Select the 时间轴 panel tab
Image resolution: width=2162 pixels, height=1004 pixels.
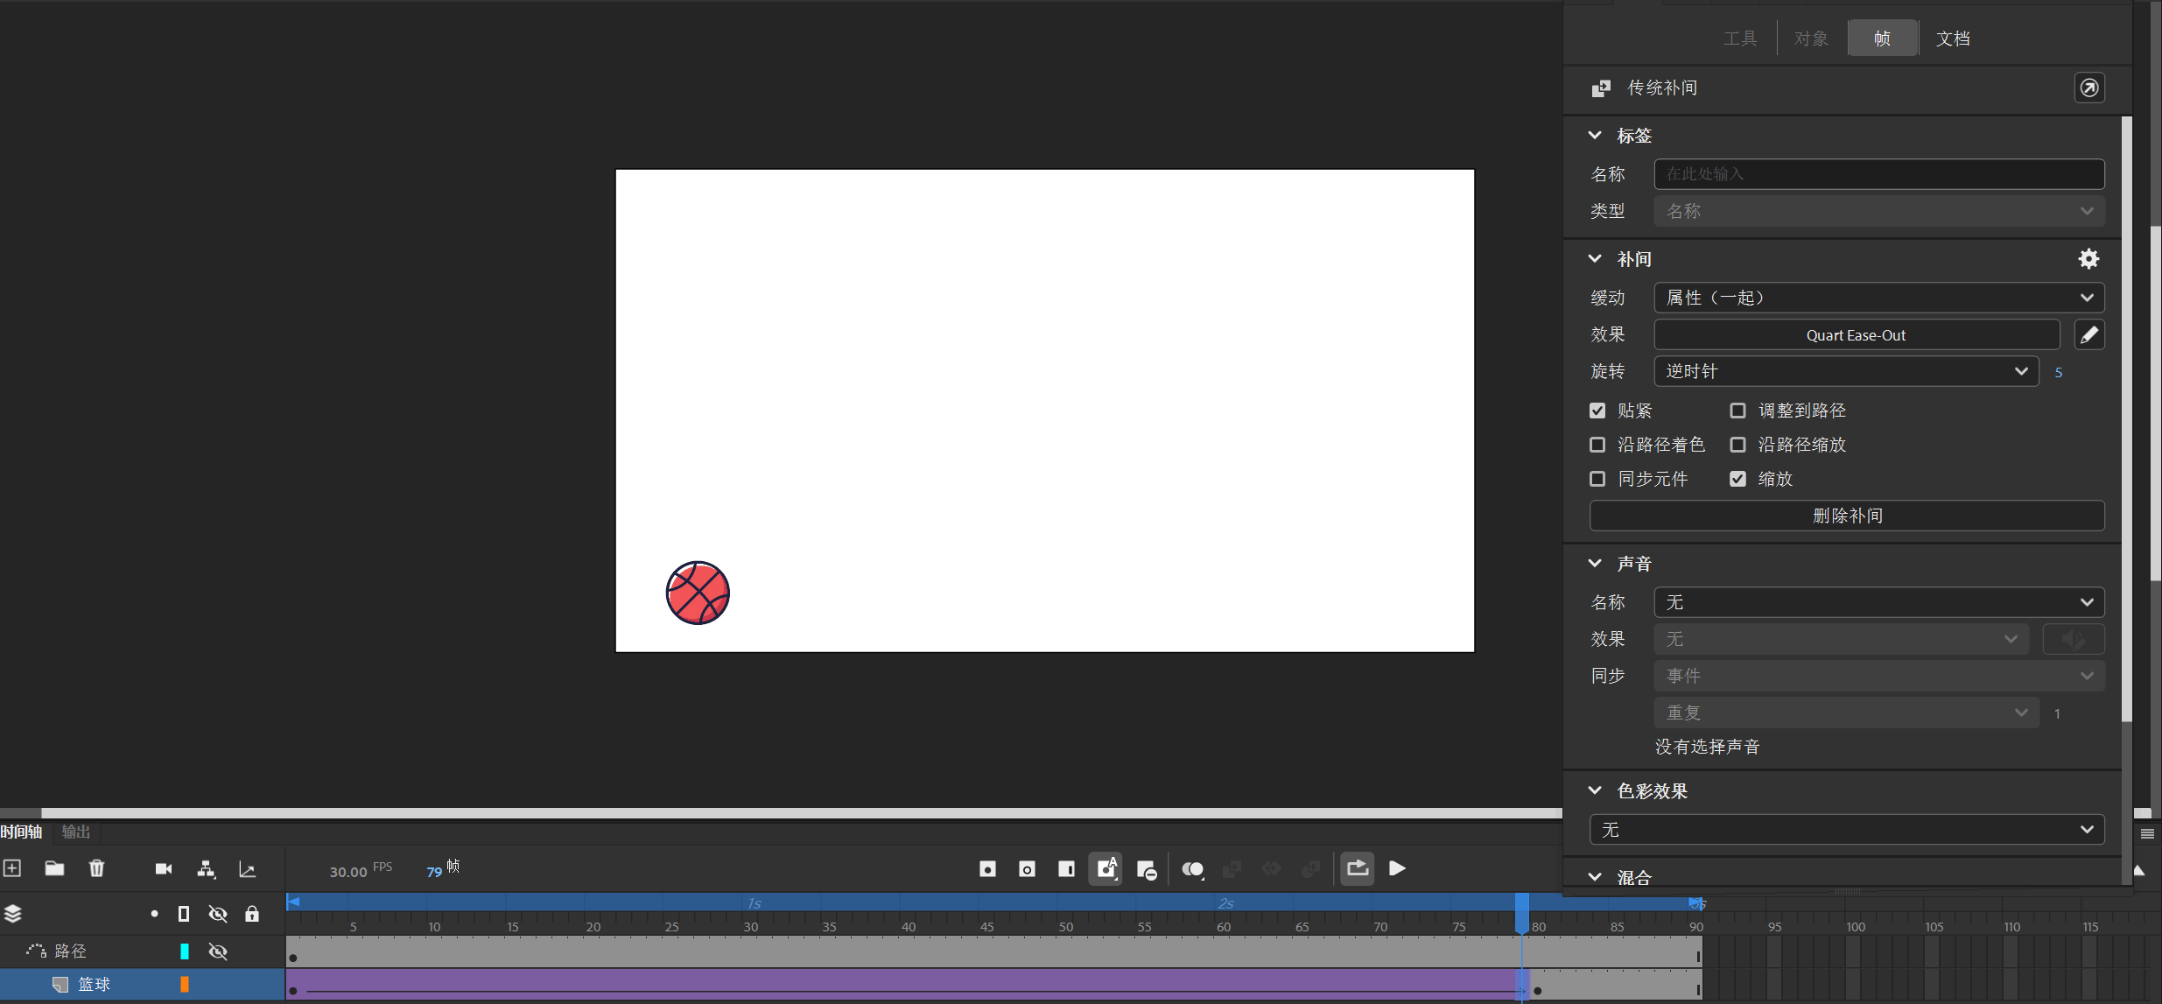(x=22, y=832)
